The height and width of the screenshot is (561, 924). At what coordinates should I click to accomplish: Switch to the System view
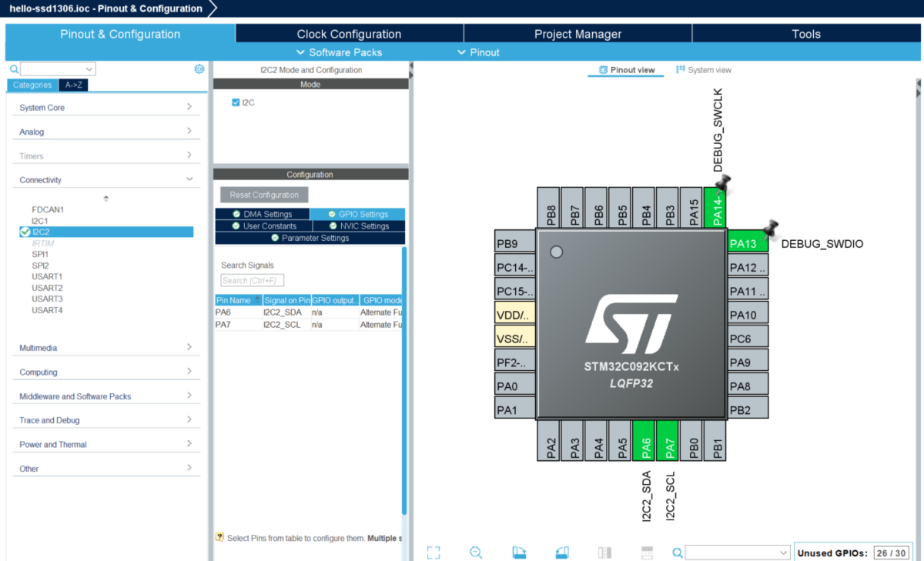[x=703, y=70]
